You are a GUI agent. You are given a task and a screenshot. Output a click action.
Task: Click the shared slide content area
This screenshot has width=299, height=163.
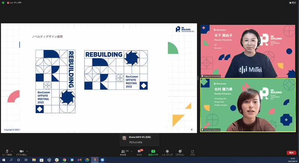pyautogui.click(x=99, y=78)
